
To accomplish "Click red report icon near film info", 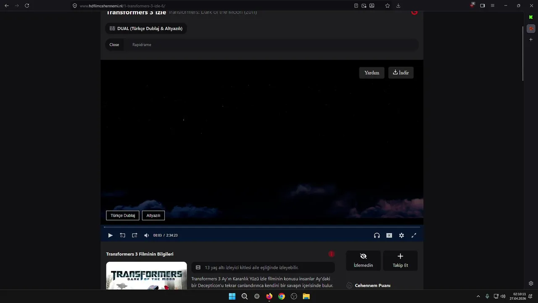I will pos(331,254).
